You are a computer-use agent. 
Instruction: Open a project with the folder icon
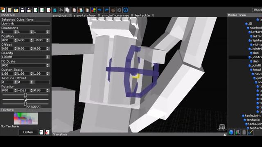click(x=16, y=10)
